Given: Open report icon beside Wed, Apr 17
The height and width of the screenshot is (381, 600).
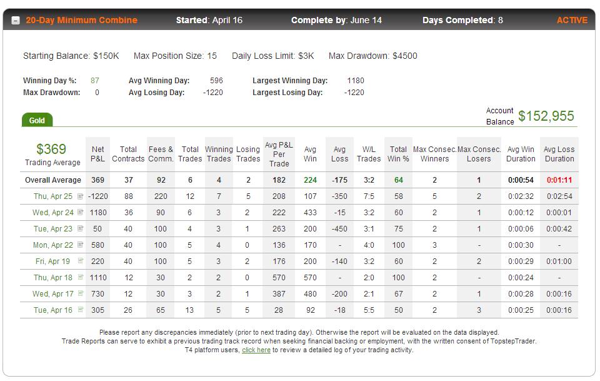Looking at the screenshot, I should coord(81,293).
